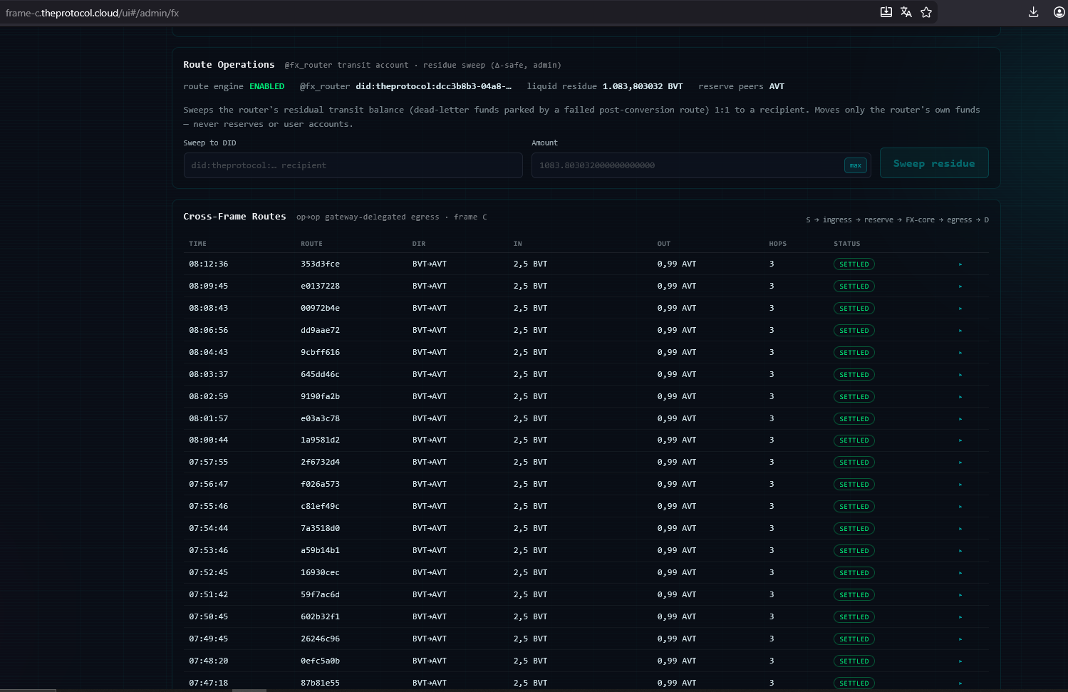
Task: Click liquid residue value 1.083,803032 BVT
Action: click(643, 87)
